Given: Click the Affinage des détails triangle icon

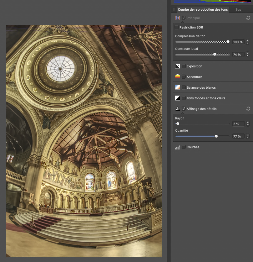Looking at the screenshot, I should pyautogui.click(x=178, y=109).
